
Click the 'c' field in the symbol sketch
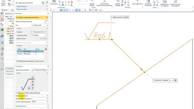coord(33,77)
